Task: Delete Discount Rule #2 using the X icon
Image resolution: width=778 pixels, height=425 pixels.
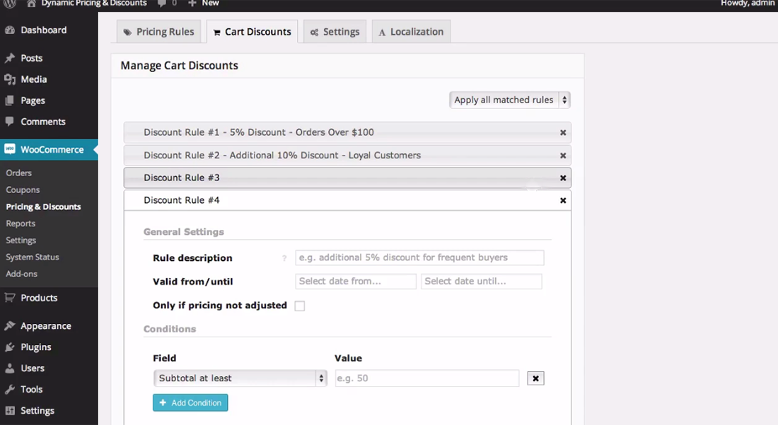Action: pos(563,156)
